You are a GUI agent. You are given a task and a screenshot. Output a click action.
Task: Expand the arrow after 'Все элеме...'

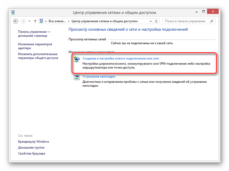click(x=69, y=21)
